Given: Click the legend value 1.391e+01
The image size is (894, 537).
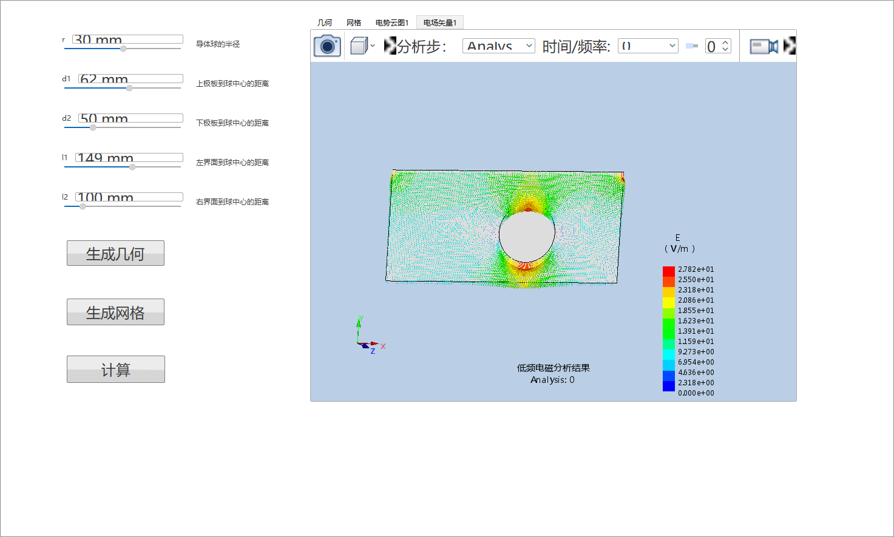Looking at the screenshot, I should [x=696, y=331].
